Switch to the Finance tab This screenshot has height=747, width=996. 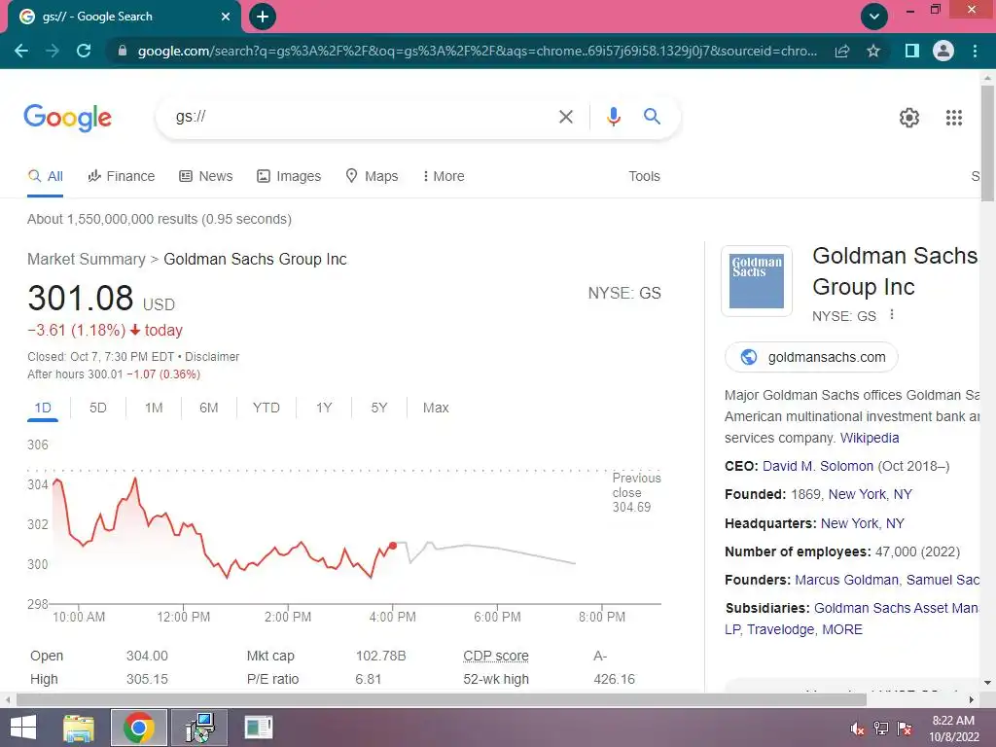tap(122, 177)
